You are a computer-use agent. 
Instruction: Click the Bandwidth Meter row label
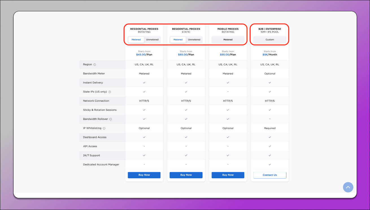pyautogui.click(x=94, y=73)
